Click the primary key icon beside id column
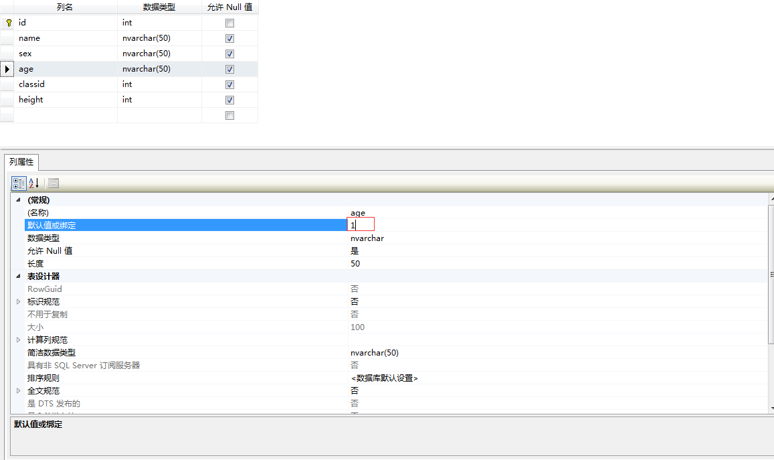This screenshot has height=460, width=774. click(7, 22)
